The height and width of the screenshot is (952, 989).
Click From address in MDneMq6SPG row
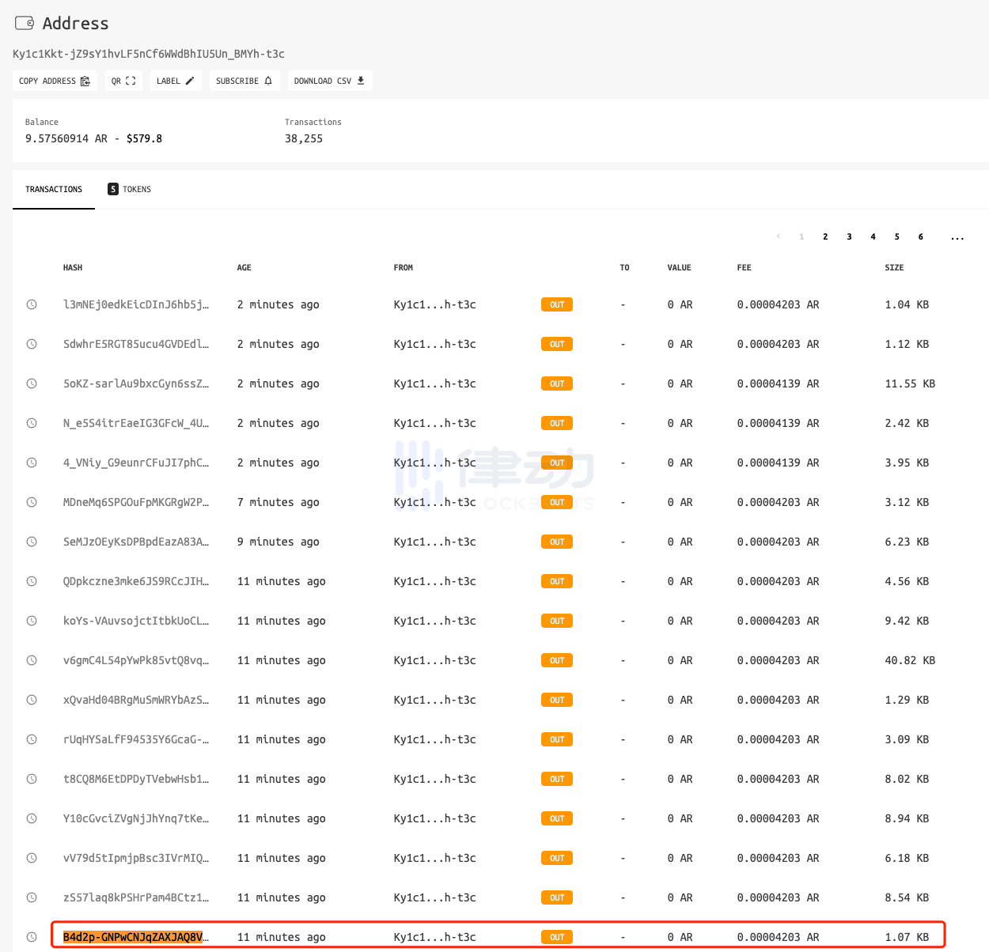click(434, 502)
